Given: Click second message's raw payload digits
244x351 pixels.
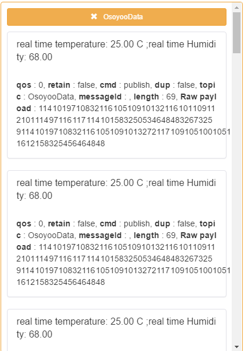Looking at the screenshot, I should coord(123,264).
